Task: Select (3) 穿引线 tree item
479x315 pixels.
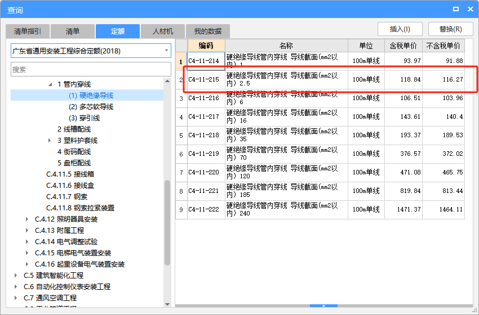Action: (x=85, y=118)
